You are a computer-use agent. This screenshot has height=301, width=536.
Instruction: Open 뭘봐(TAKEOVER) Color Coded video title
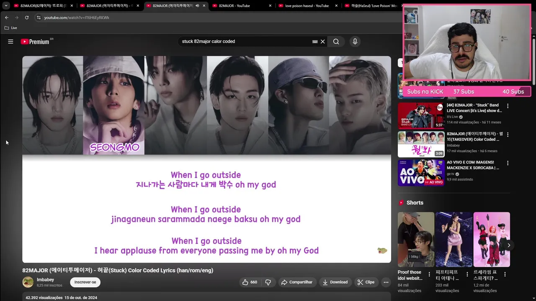(474, 136)
